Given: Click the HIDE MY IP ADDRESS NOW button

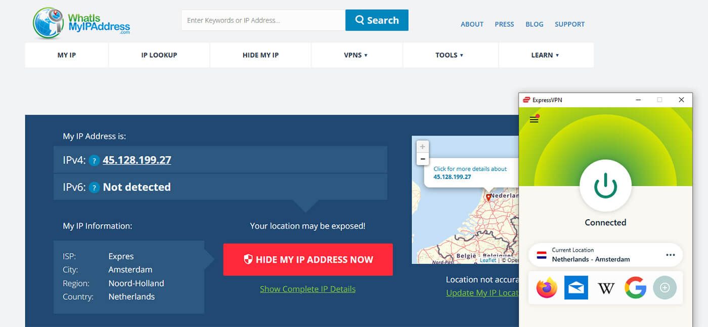Looking at the screenshot, I should coord(307,259).
